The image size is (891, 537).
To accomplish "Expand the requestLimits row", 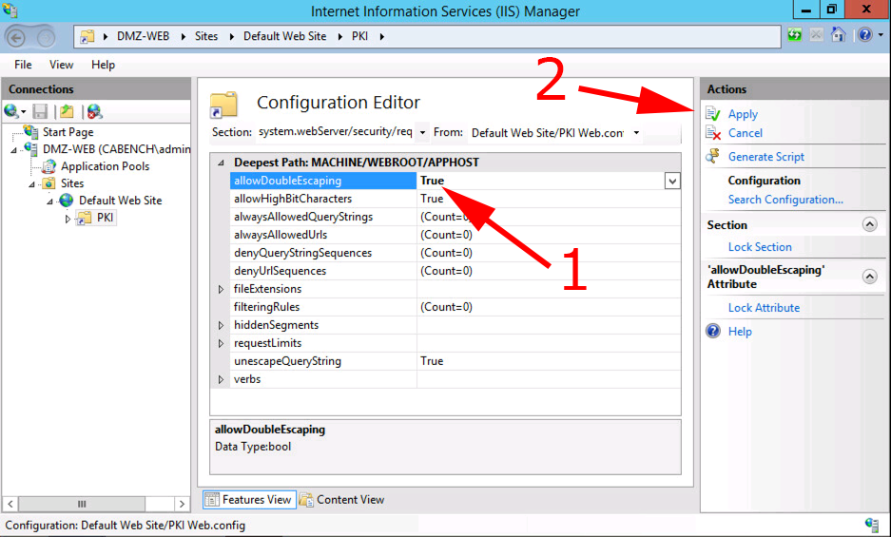I will [221, 344].
